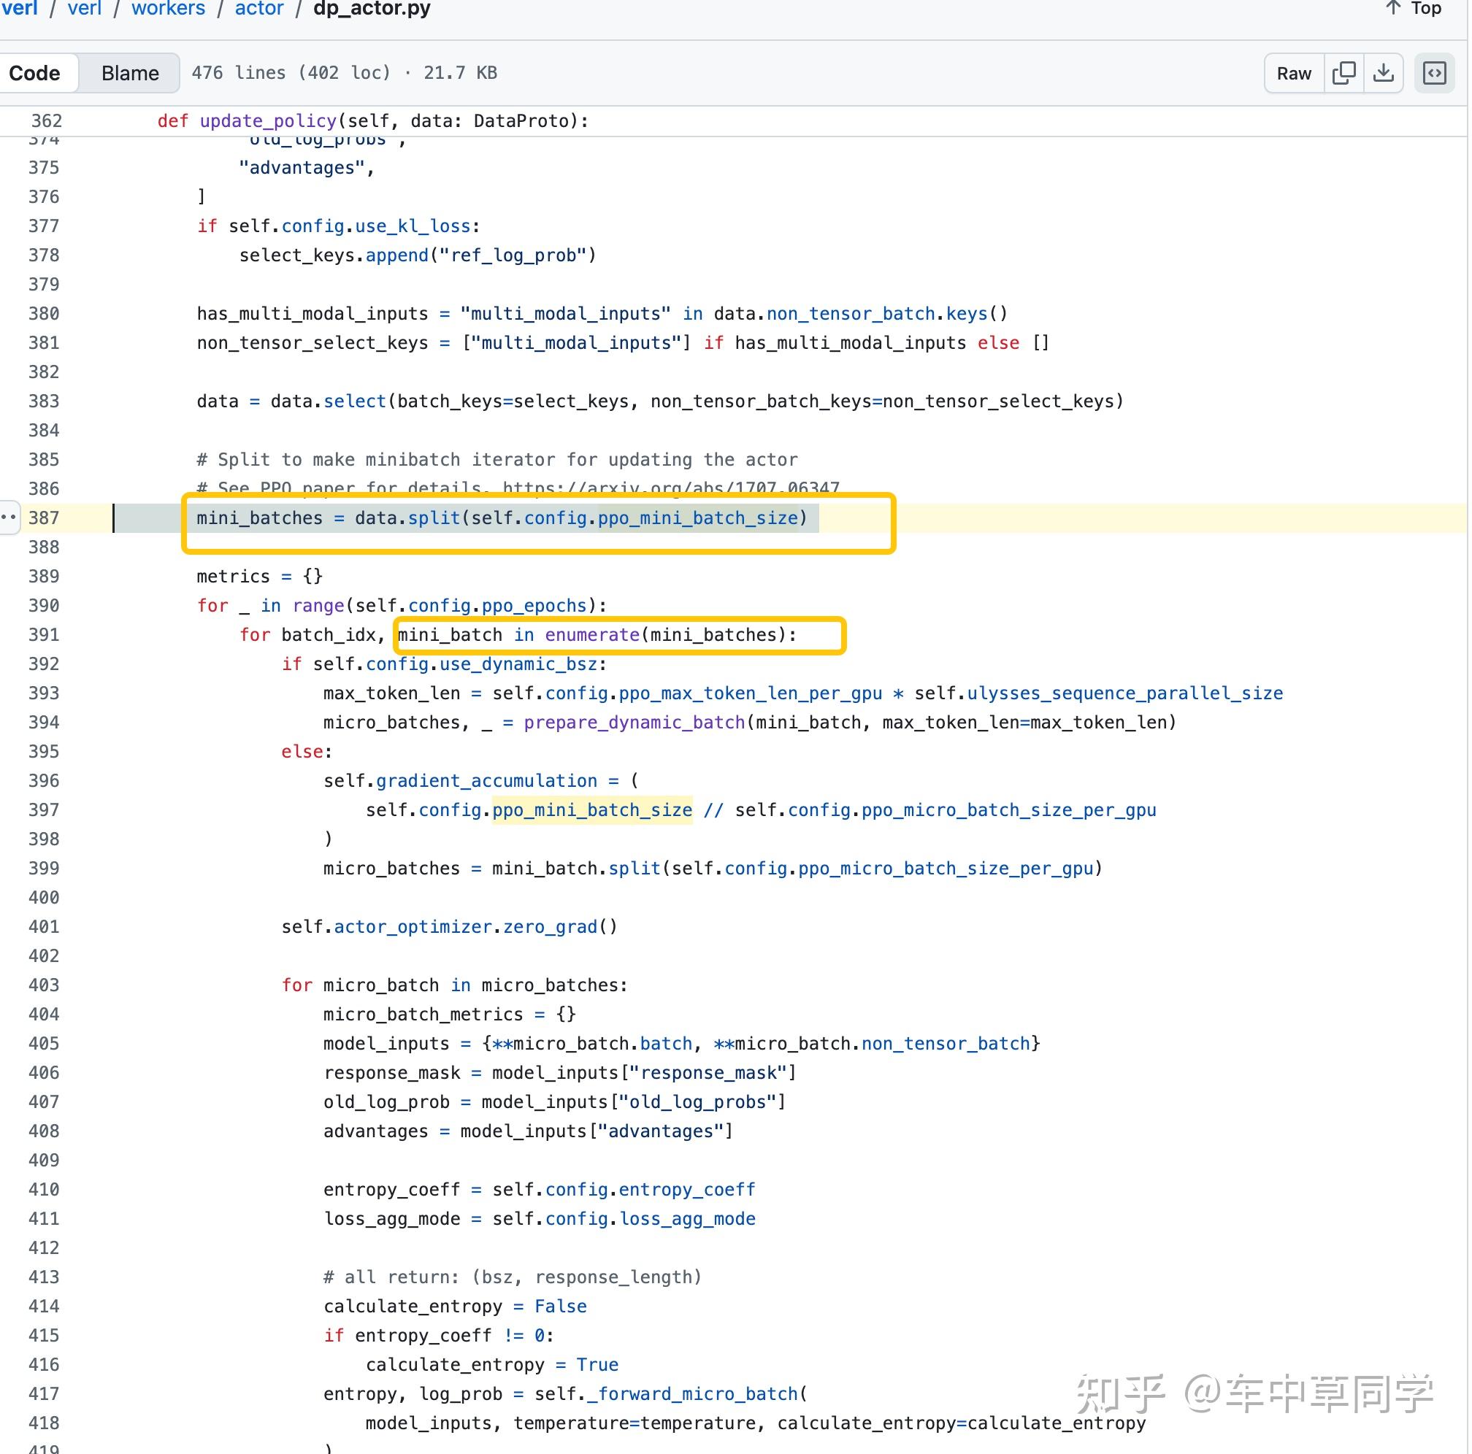Click zero_grad on line 401

click(550, 928)
